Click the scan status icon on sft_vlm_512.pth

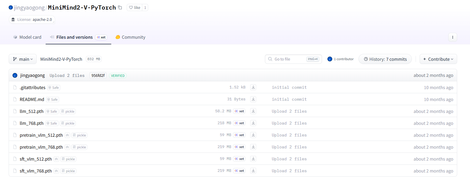[56, 159]
